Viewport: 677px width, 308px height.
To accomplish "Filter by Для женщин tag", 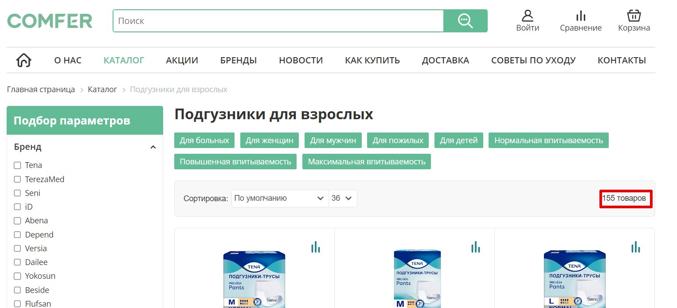I will (x=270, y=140).
